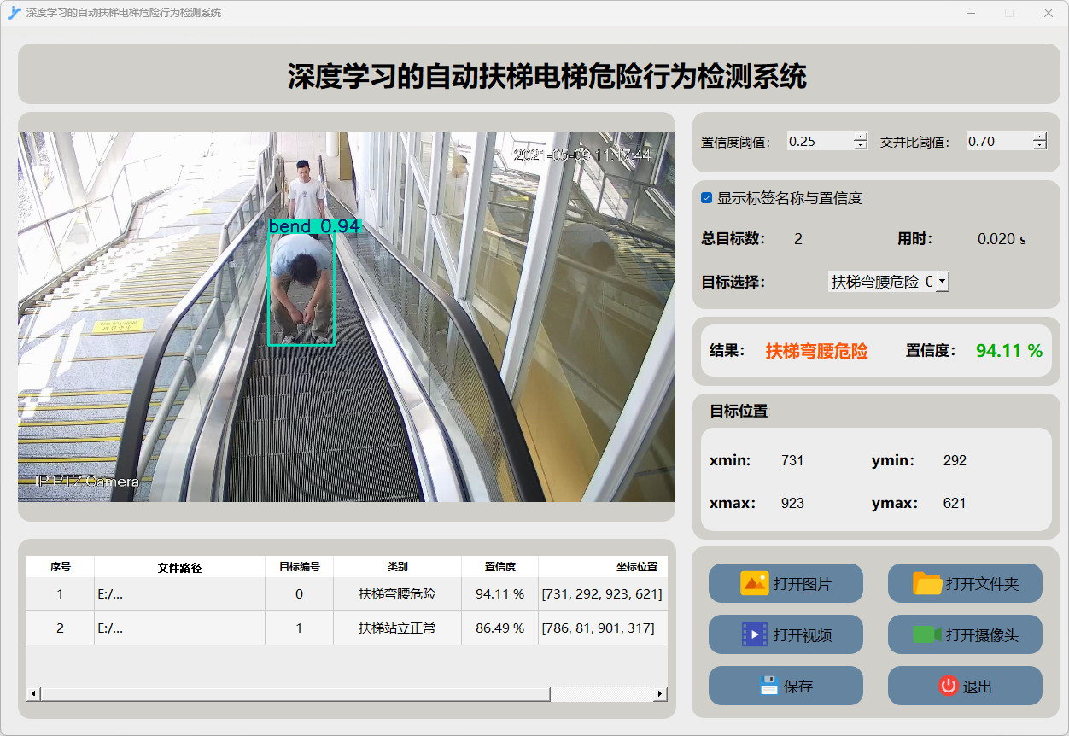Viewport: 1069px width, 736px height.
Task: Click the app logo in title bar
Action: click(x=14, y=13)
